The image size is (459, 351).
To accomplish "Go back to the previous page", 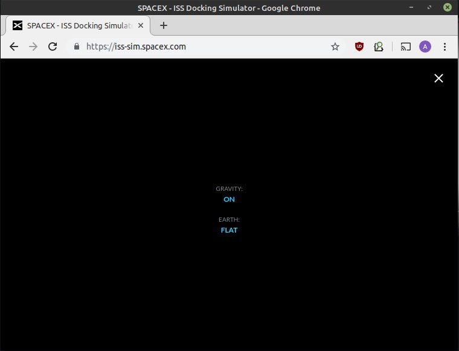I will (14, 47).
